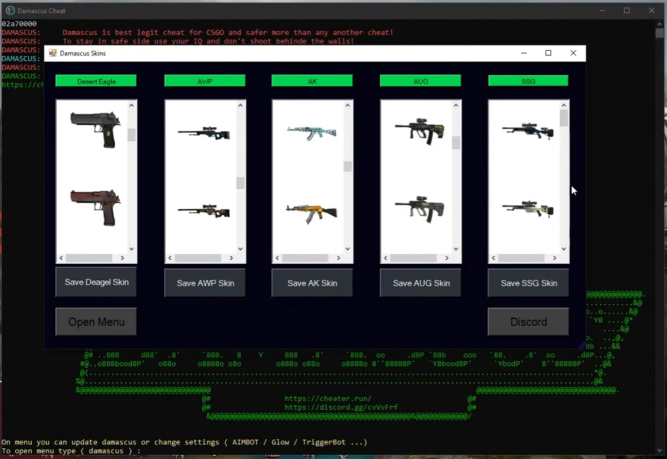Screen dimensions: 667x459
Task: Click the Damascus Cheat console title icon
Action: click(9, 11)
